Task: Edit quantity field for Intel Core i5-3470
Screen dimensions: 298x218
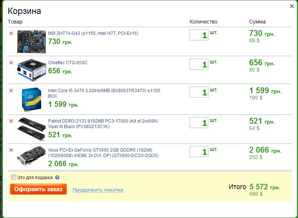Action: click(x=199, y=92)
